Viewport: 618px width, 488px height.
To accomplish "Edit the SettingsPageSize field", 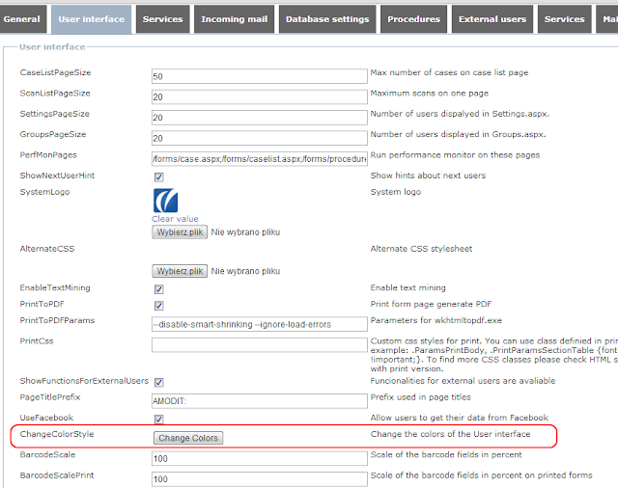I will (x=260, y=118).
